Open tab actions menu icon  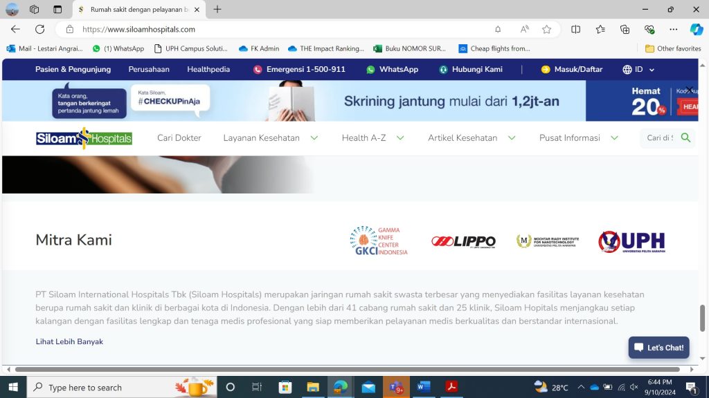coord(57,9)
